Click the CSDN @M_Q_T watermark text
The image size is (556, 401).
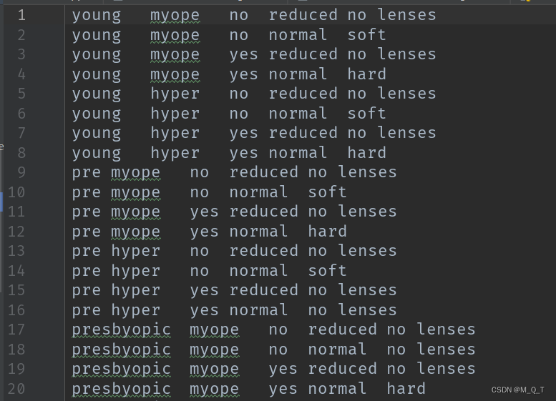pos(518,390)
